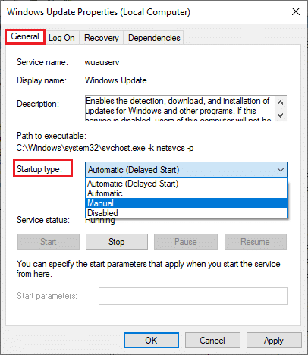
Task: Pick Automatic (Delayed Start) in the list
Action: 187,184
